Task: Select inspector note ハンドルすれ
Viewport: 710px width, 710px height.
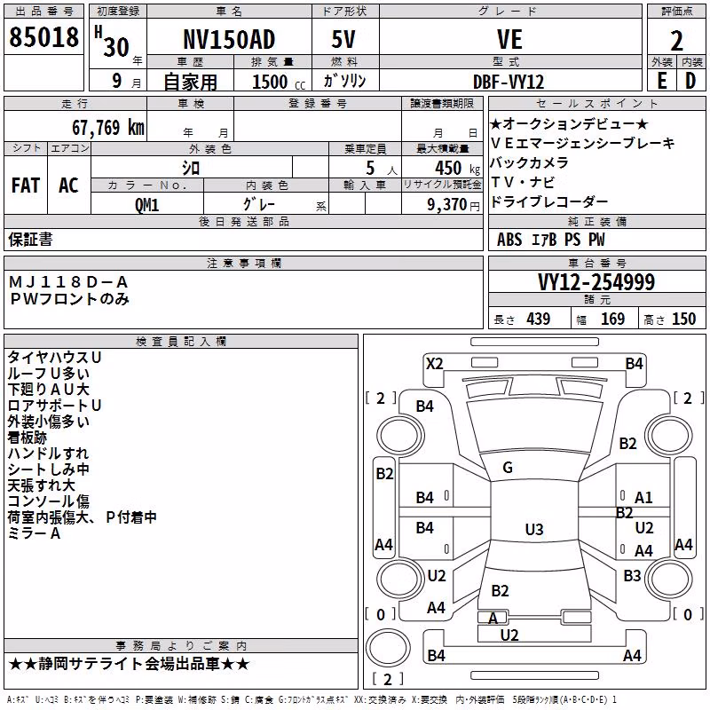Action: (48, 454)
